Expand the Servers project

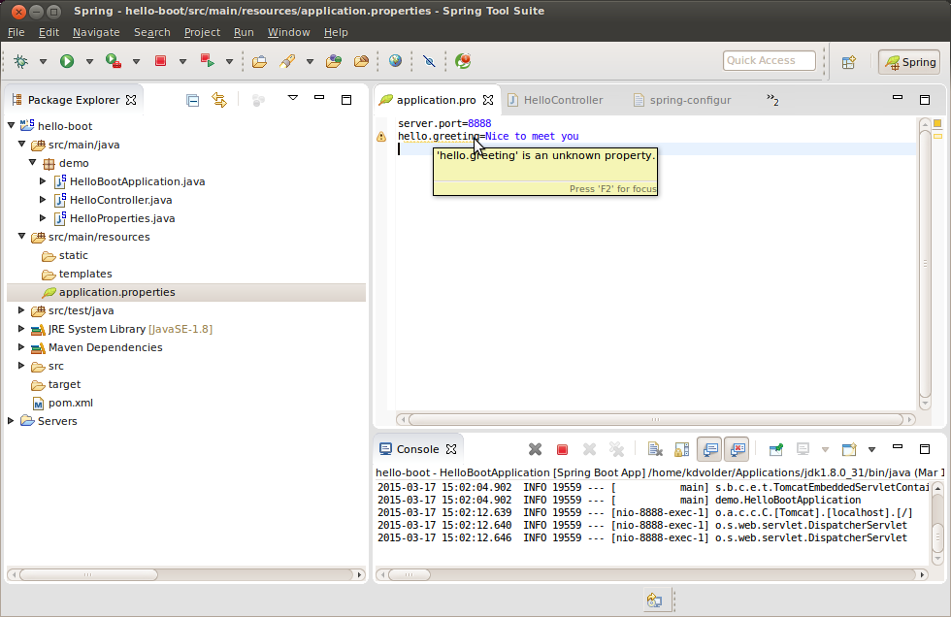click(x=11, y=421)
